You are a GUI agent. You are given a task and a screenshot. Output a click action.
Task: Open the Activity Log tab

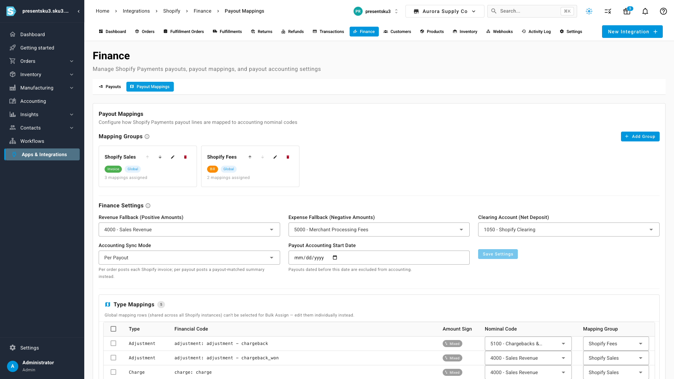coord(536,32)
